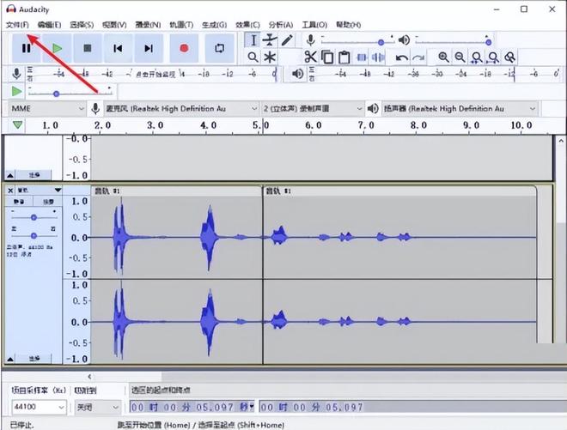Click the Zoom In magnifier icon
567x430 pixels.
(x=443, y=57)
